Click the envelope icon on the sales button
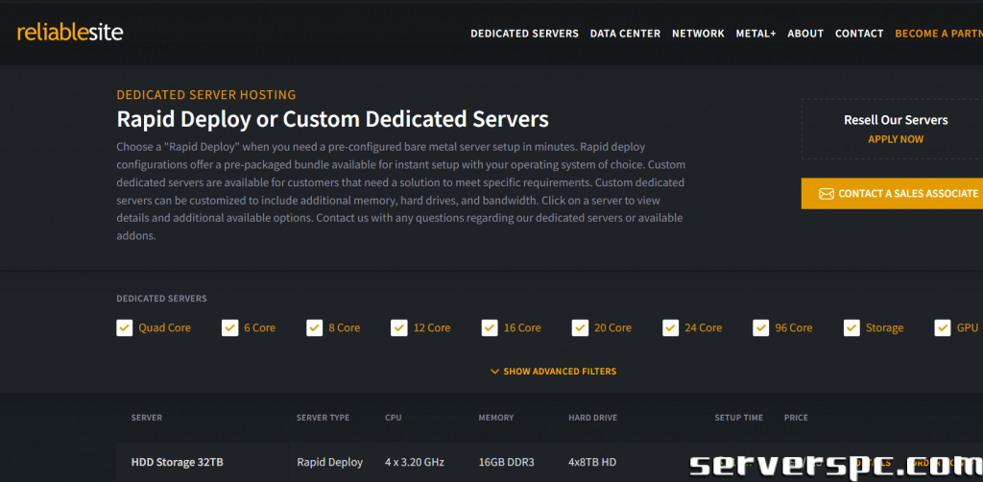 tap(826, 194)
